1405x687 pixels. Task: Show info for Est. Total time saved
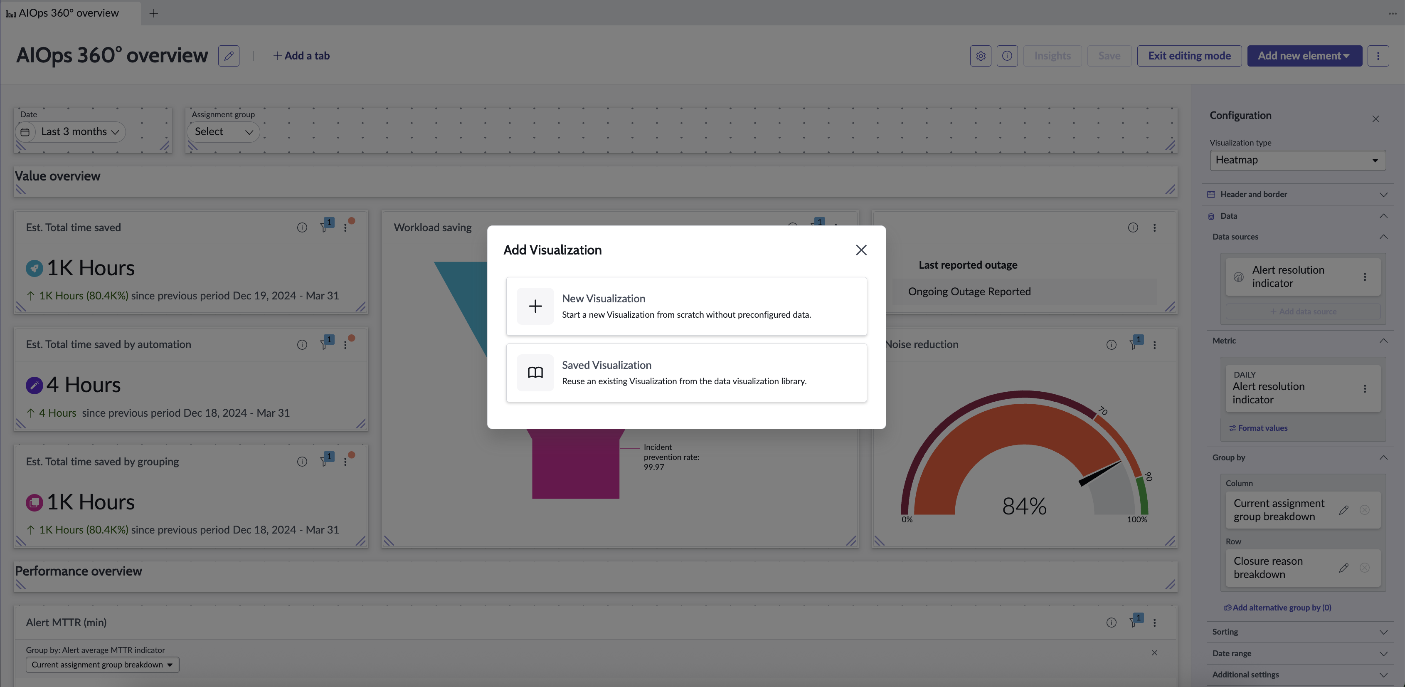tap(302, 227)
